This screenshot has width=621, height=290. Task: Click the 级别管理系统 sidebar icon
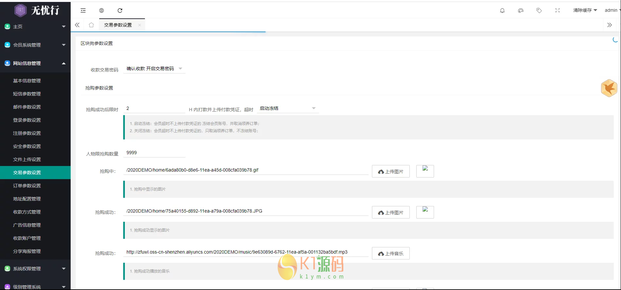7,287
